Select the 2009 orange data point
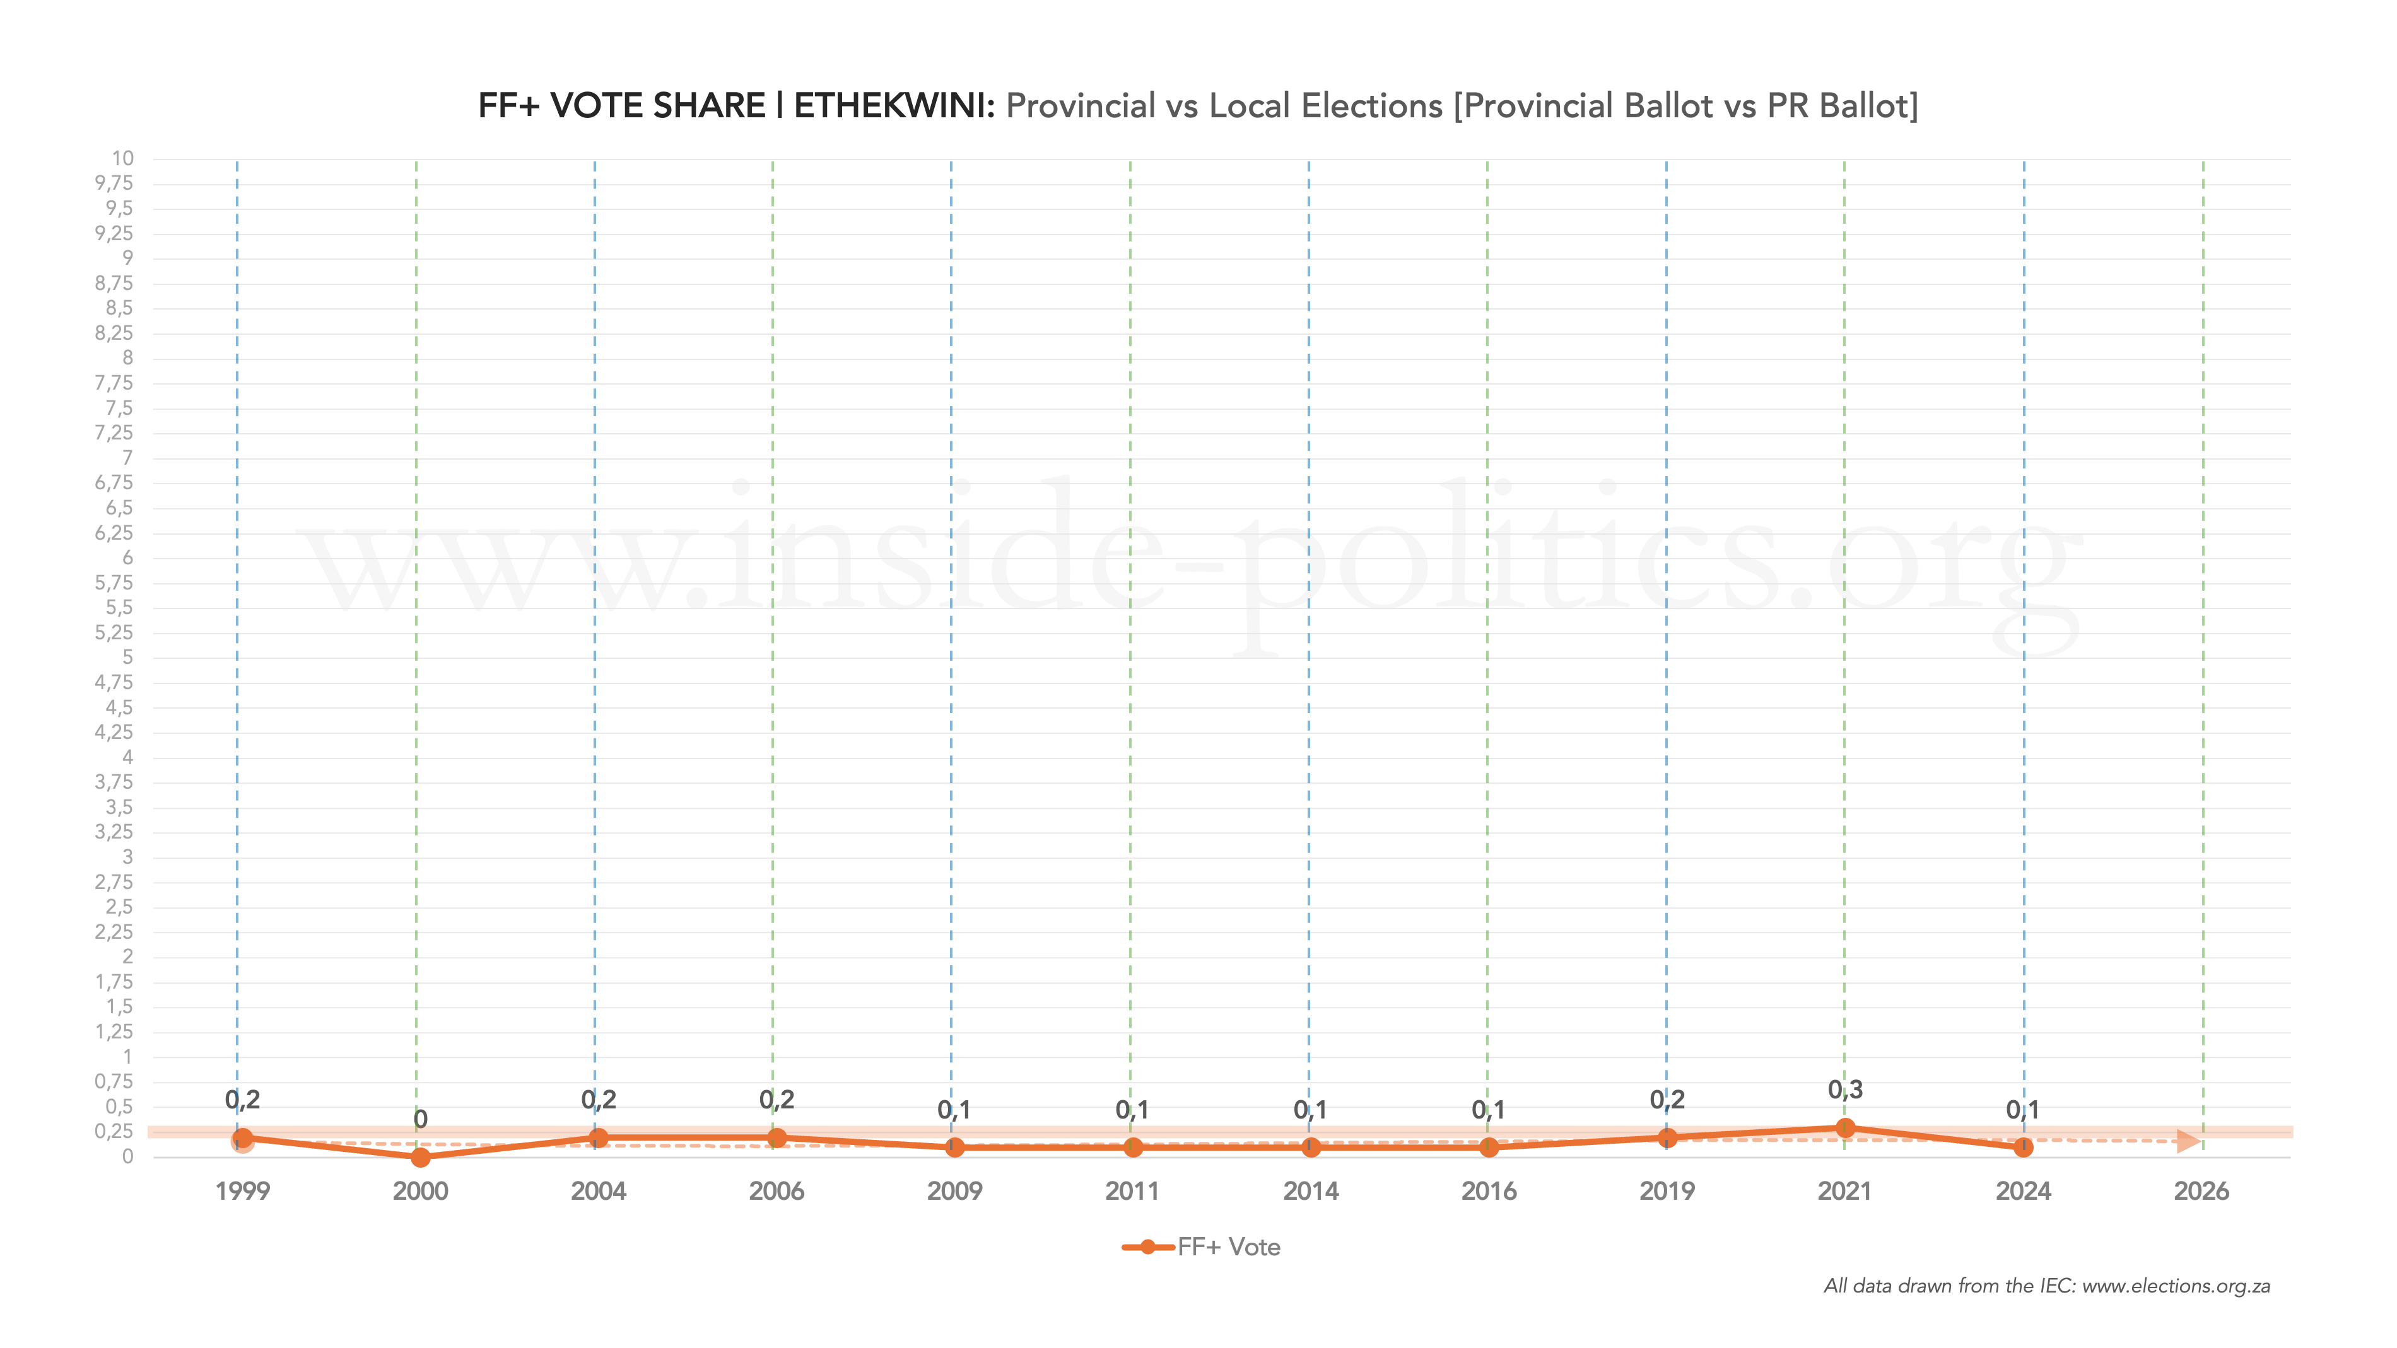The image size is (2397, 1348). [x=955, y=1148]
